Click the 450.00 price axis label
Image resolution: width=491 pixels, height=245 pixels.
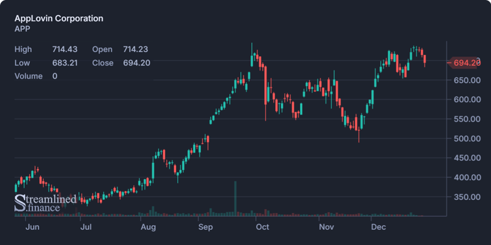[x=467, y=158]
